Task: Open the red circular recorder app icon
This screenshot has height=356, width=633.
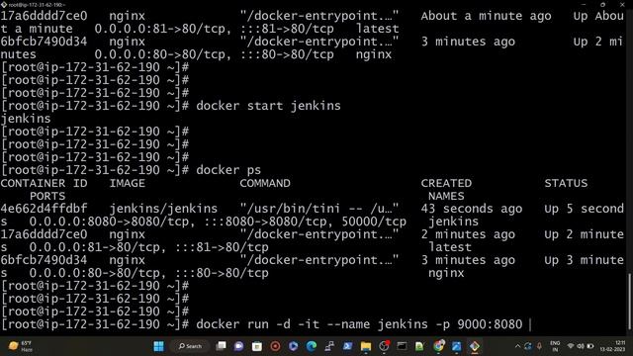Action: (275, 346)
